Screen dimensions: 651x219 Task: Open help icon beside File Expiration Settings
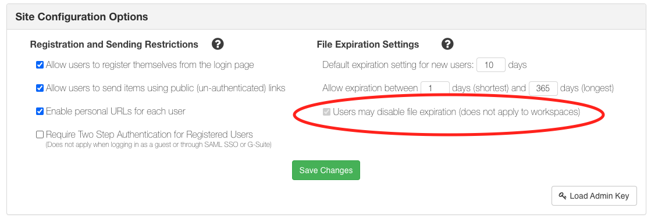447,44
